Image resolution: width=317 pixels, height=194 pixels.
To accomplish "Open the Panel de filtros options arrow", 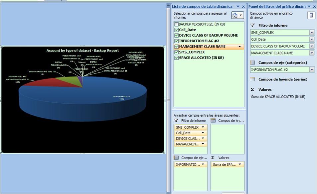I will (309, 7).
